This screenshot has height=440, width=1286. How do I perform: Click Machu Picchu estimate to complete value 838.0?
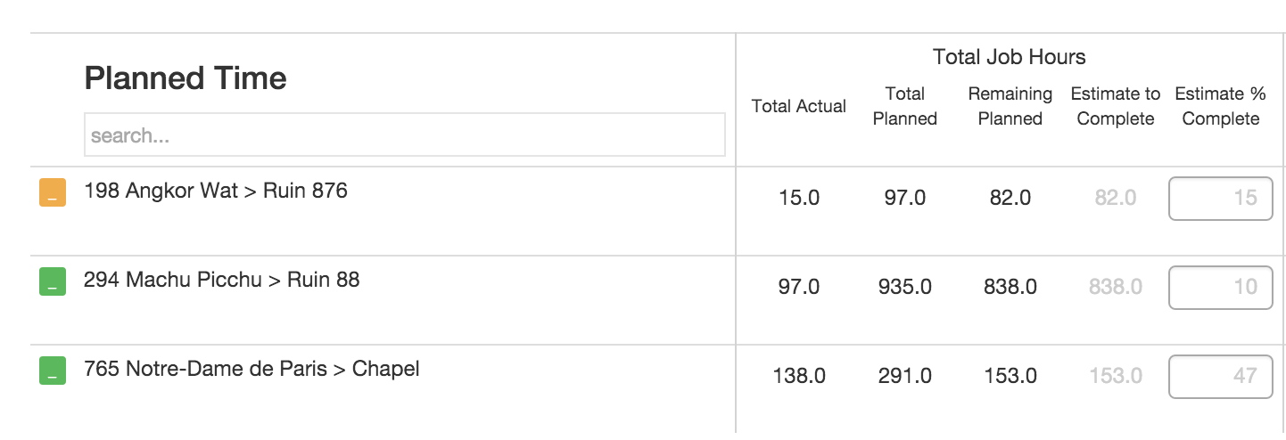(1115, 287)
